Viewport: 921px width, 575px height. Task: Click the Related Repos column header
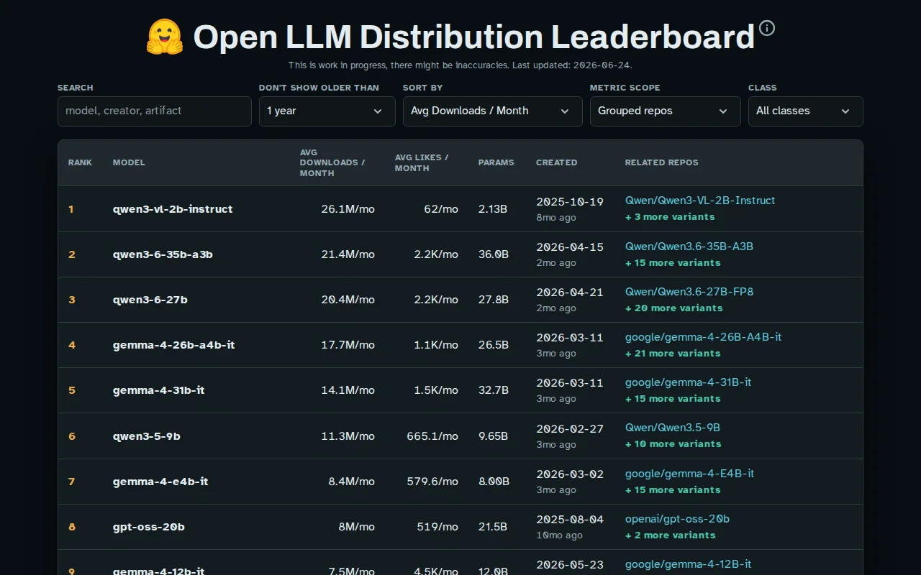[661, 162]
